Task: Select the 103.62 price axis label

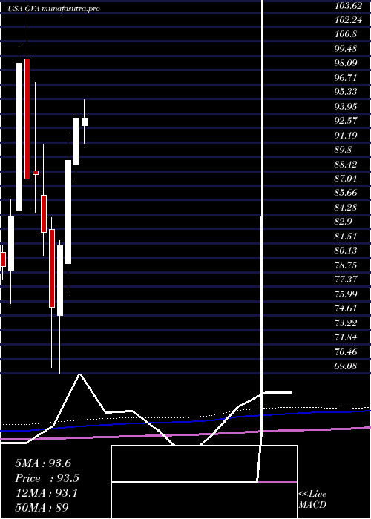Action: tap(347, 5)
